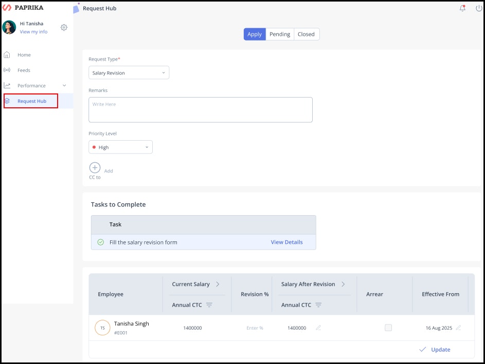Switch to the Closed tab
Screen dimensions: 485x364
[306, 34]
